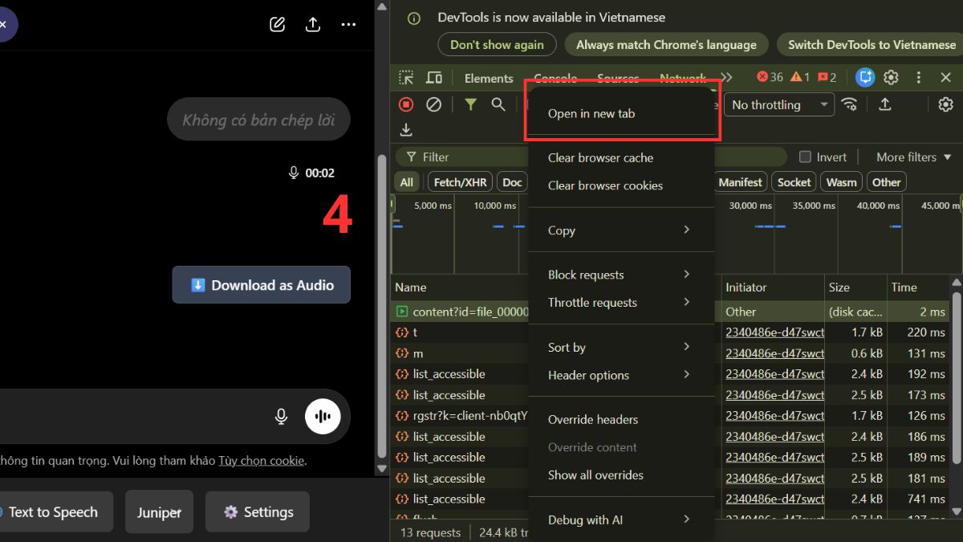Select the Other filter chip
963x542 pixels.
click(x=887, y=182)
